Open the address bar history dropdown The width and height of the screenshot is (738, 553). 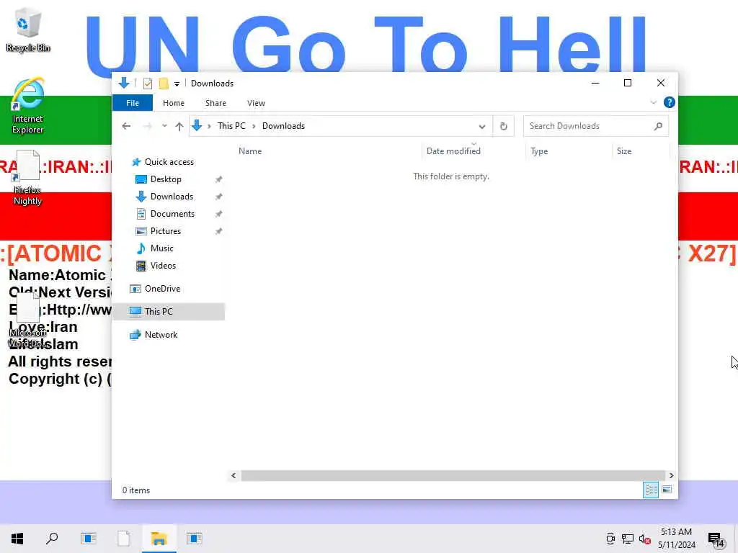tap(482, 126)
